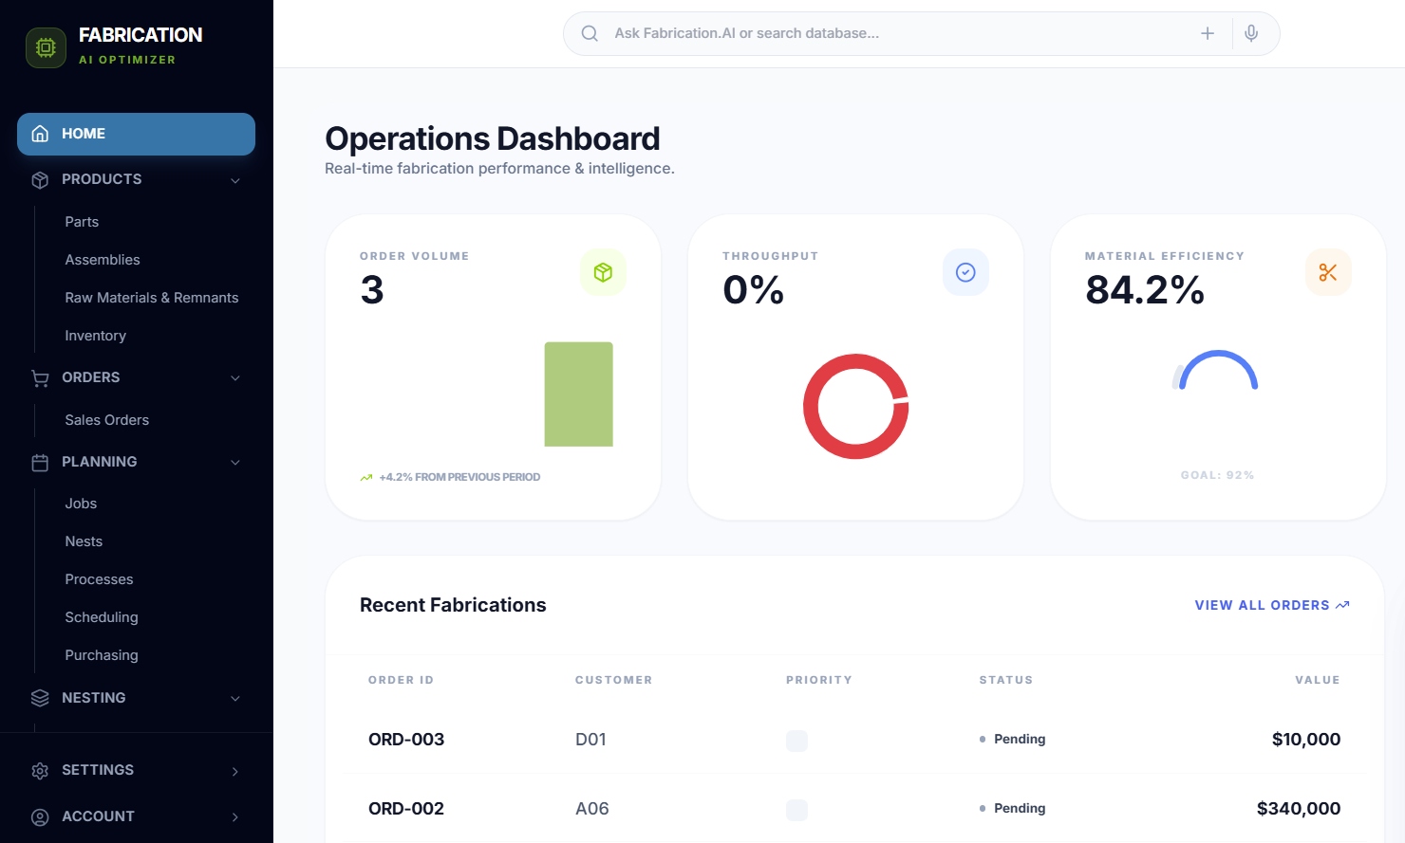
Task: Select the Fabrication AI Optimizer logo icon
Action: [45, 46]
